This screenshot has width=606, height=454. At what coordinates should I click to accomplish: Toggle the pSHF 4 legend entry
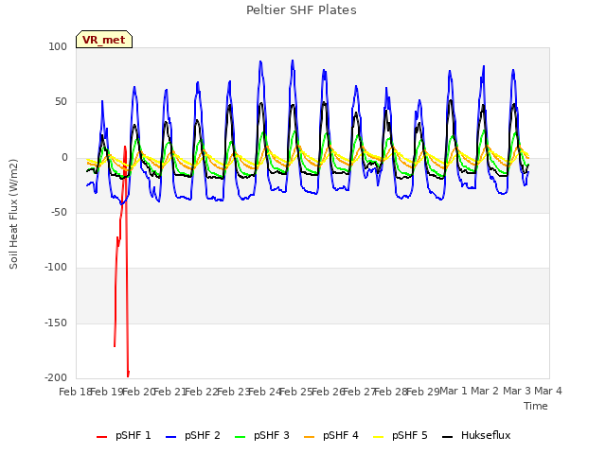(x=331, y=436)
